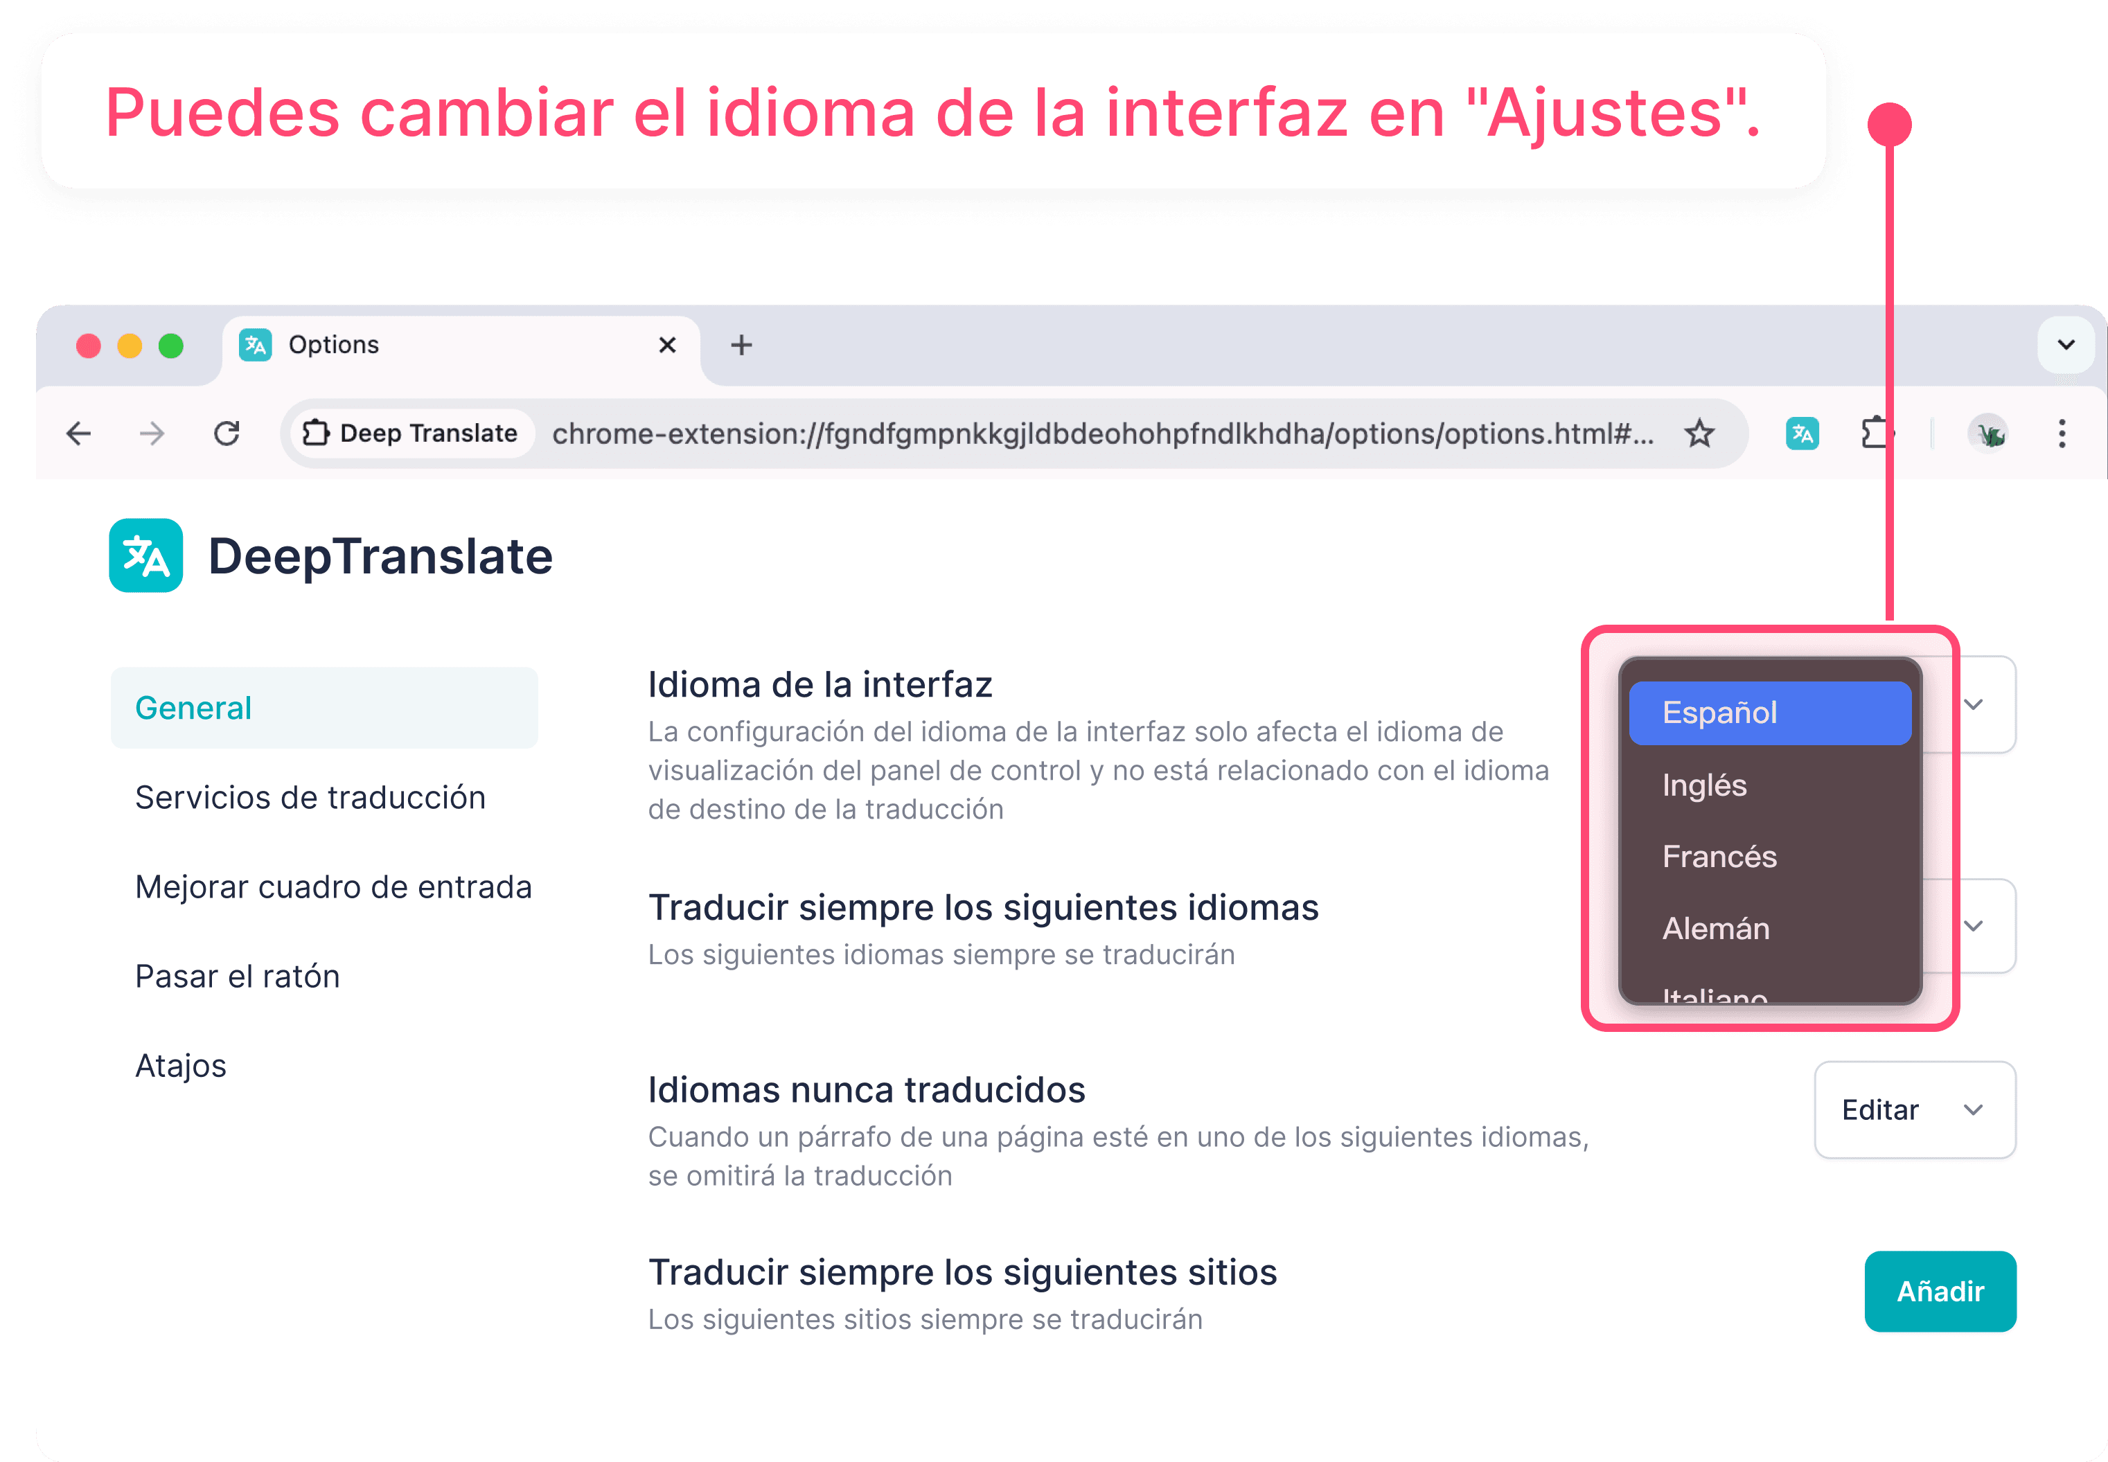
Task: Close the Options tab
Action: pyautogui.click(x=667, y=346)
